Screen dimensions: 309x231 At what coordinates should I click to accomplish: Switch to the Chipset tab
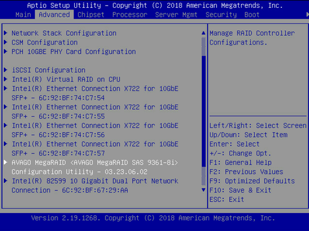91,15
